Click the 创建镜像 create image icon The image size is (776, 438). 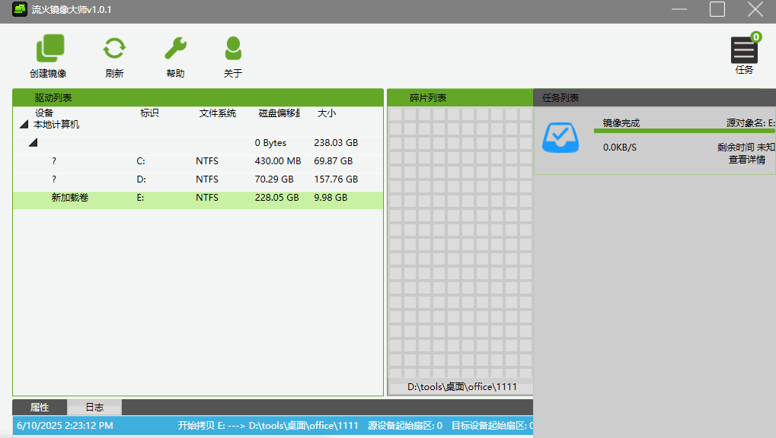coord(50,49)
